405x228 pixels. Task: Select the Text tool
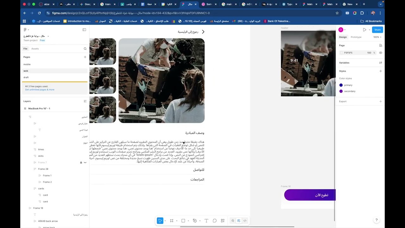pos(206,221)
